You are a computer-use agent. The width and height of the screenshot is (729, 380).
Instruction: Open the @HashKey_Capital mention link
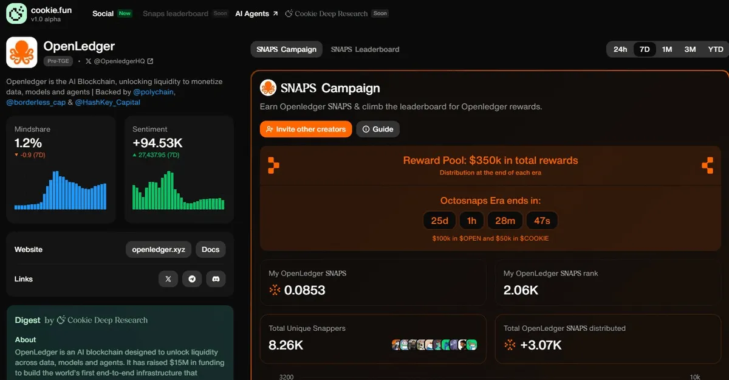point(108,102)
